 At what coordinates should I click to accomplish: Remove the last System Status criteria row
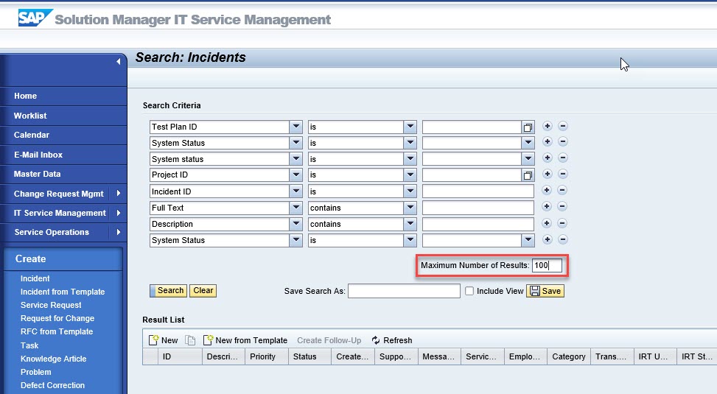coord(563,239)
